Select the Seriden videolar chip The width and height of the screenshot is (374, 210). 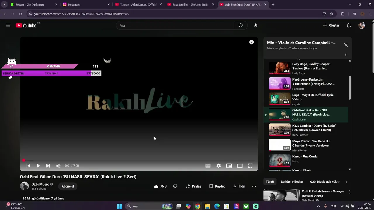tap(292, 182)
